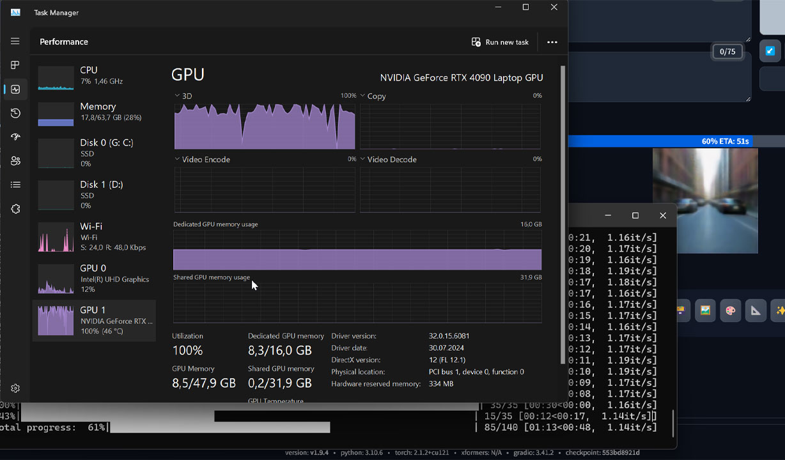
Task: Open Task Manager settings via the gear
Action: [x=15, y=388]
